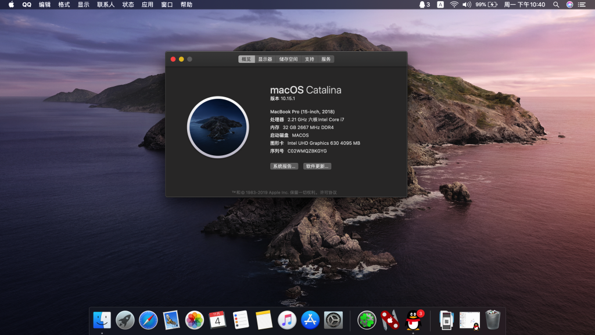This screenshot has width=595, height=335.
Task: Open the 帮助 menu in menu bar
Action: point(186,4)
